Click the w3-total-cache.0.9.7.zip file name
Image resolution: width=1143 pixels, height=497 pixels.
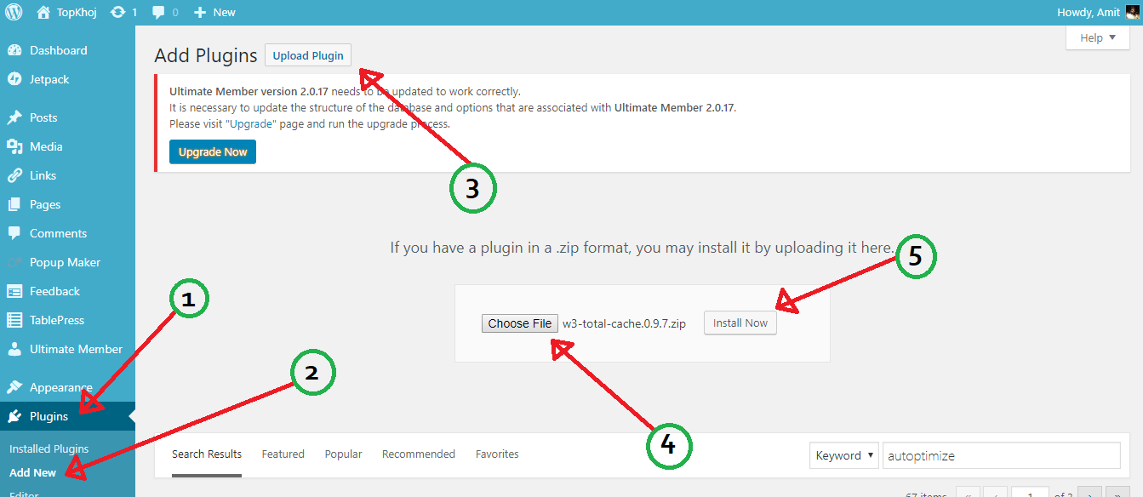[x=624, y=324]
